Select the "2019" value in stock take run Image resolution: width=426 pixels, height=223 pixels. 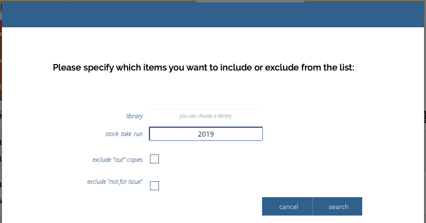pos(206,134)
